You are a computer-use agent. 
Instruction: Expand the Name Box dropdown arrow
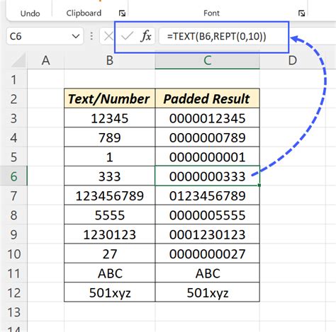pos(76,36)
